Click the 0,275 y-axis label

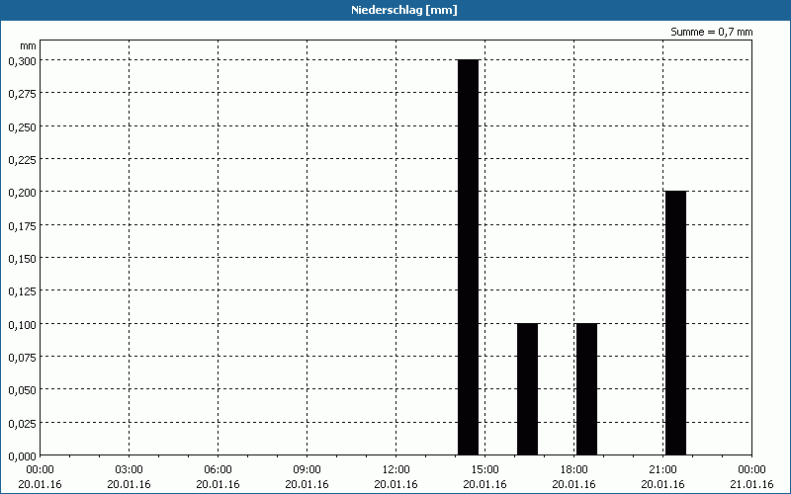[22, 94]
